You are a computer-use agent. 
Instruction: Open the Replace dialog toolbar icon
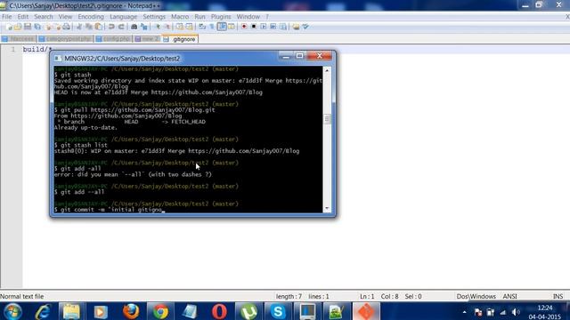pos(144,27)
